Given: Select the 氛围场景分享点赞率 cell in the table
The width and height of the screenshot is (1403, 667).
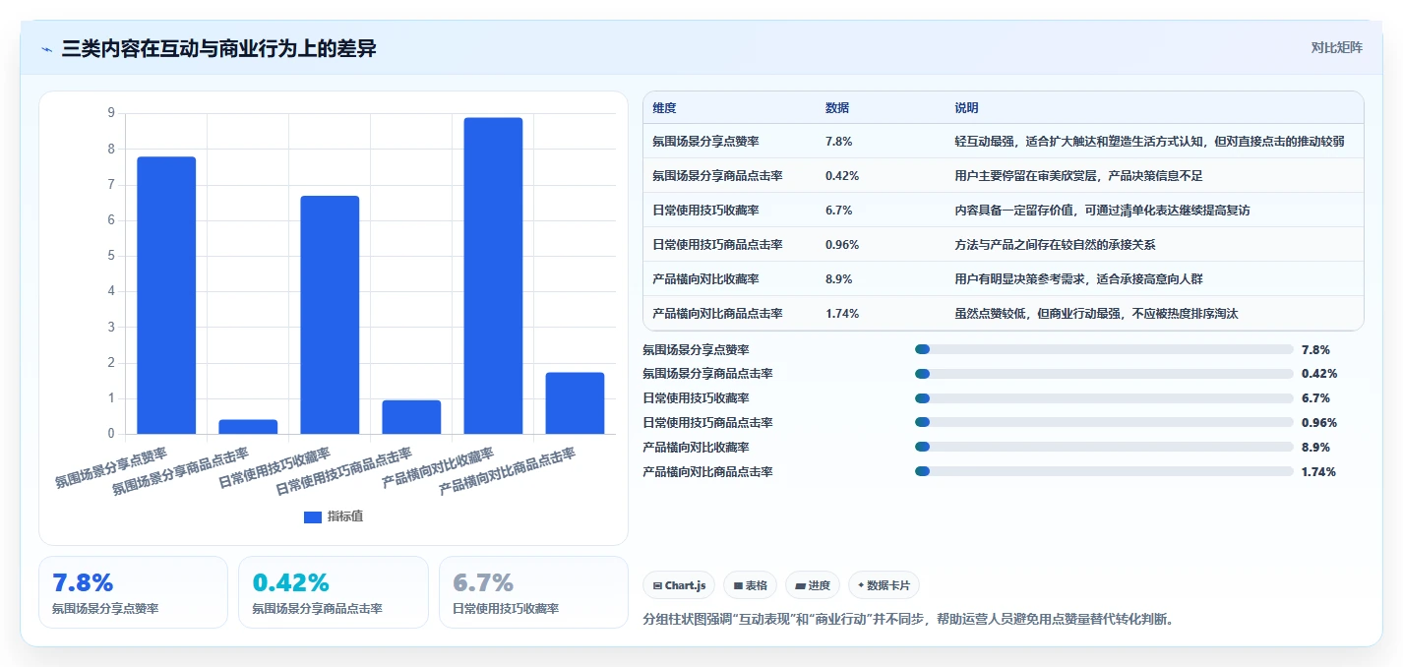Looking at the screenshot, I should click(x=705, y=142).
